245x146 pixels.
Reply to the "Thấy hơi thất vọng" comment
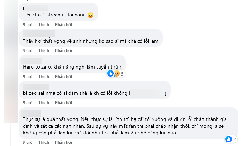click(x=64, y=50)
